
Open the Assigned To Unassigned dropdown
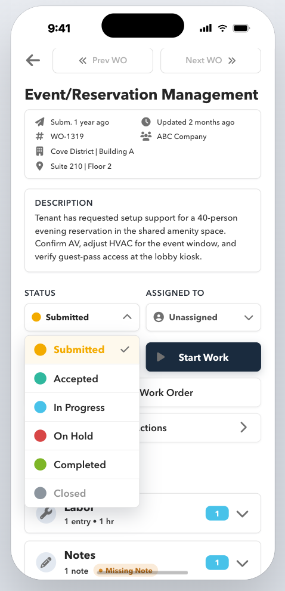(203, 317)
